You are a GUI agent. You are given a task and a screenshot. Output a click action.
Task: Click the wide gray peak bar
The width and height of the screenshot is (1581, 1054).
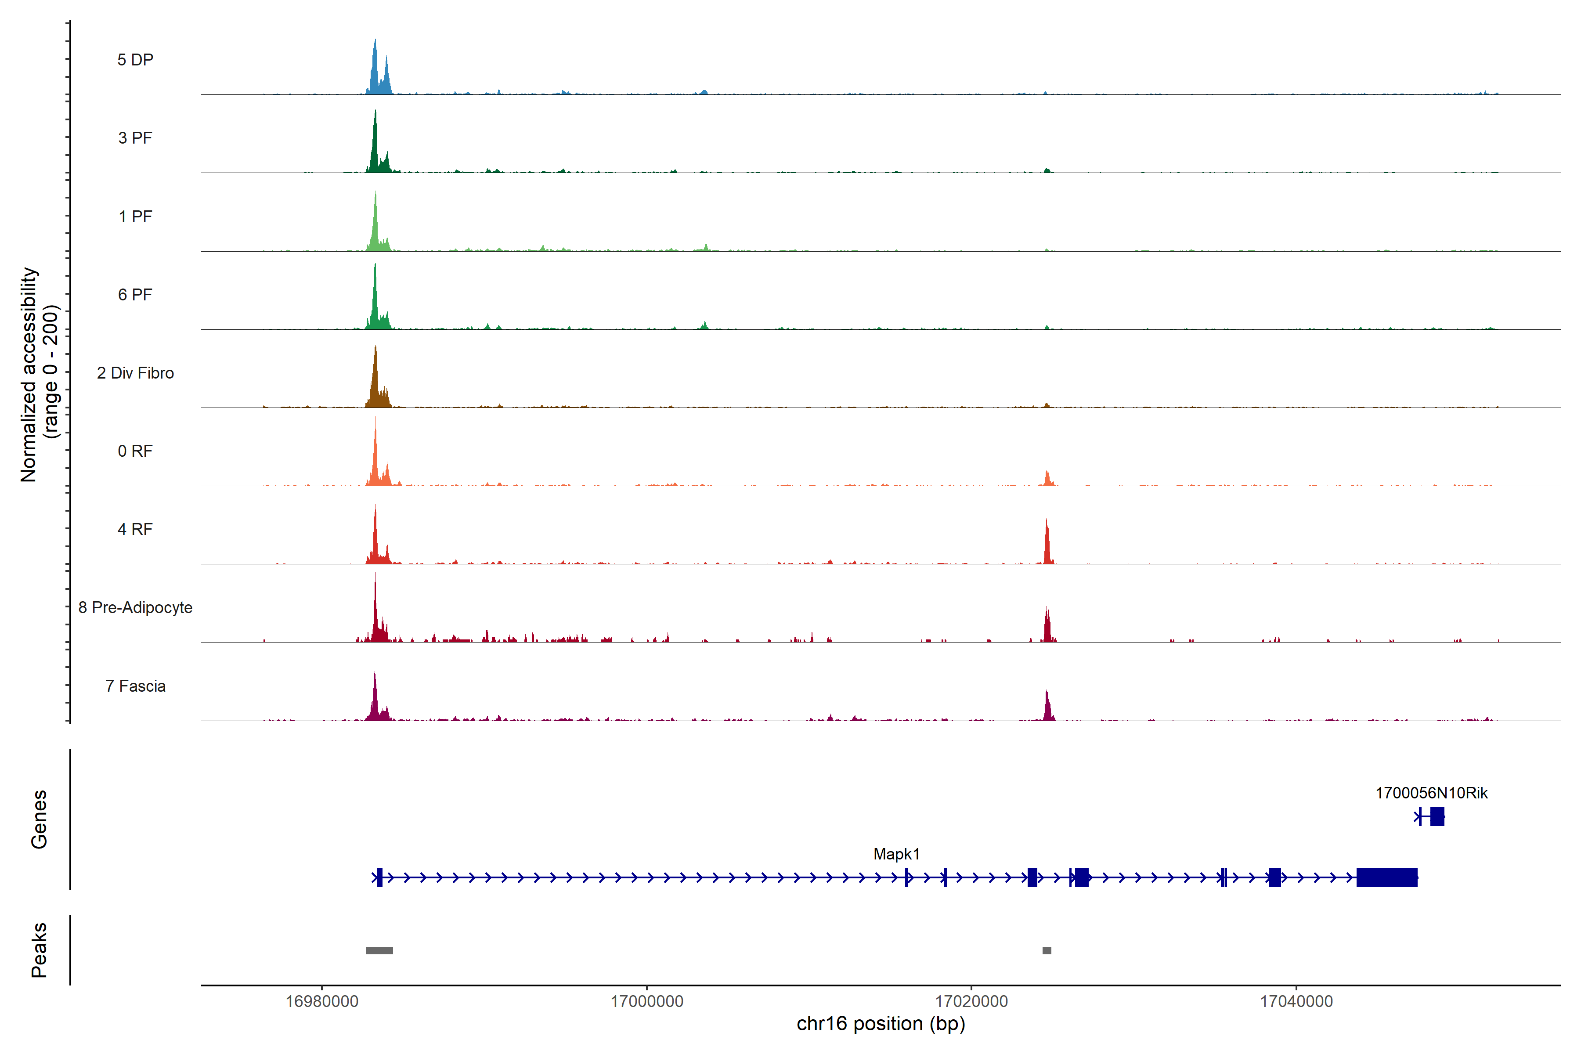pyautogui.click(x=379, y=950)
